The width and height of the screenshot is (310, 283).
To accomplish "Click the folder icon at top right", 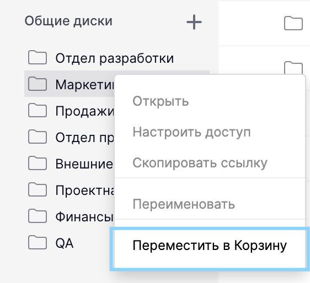I will tap(293, 23).
